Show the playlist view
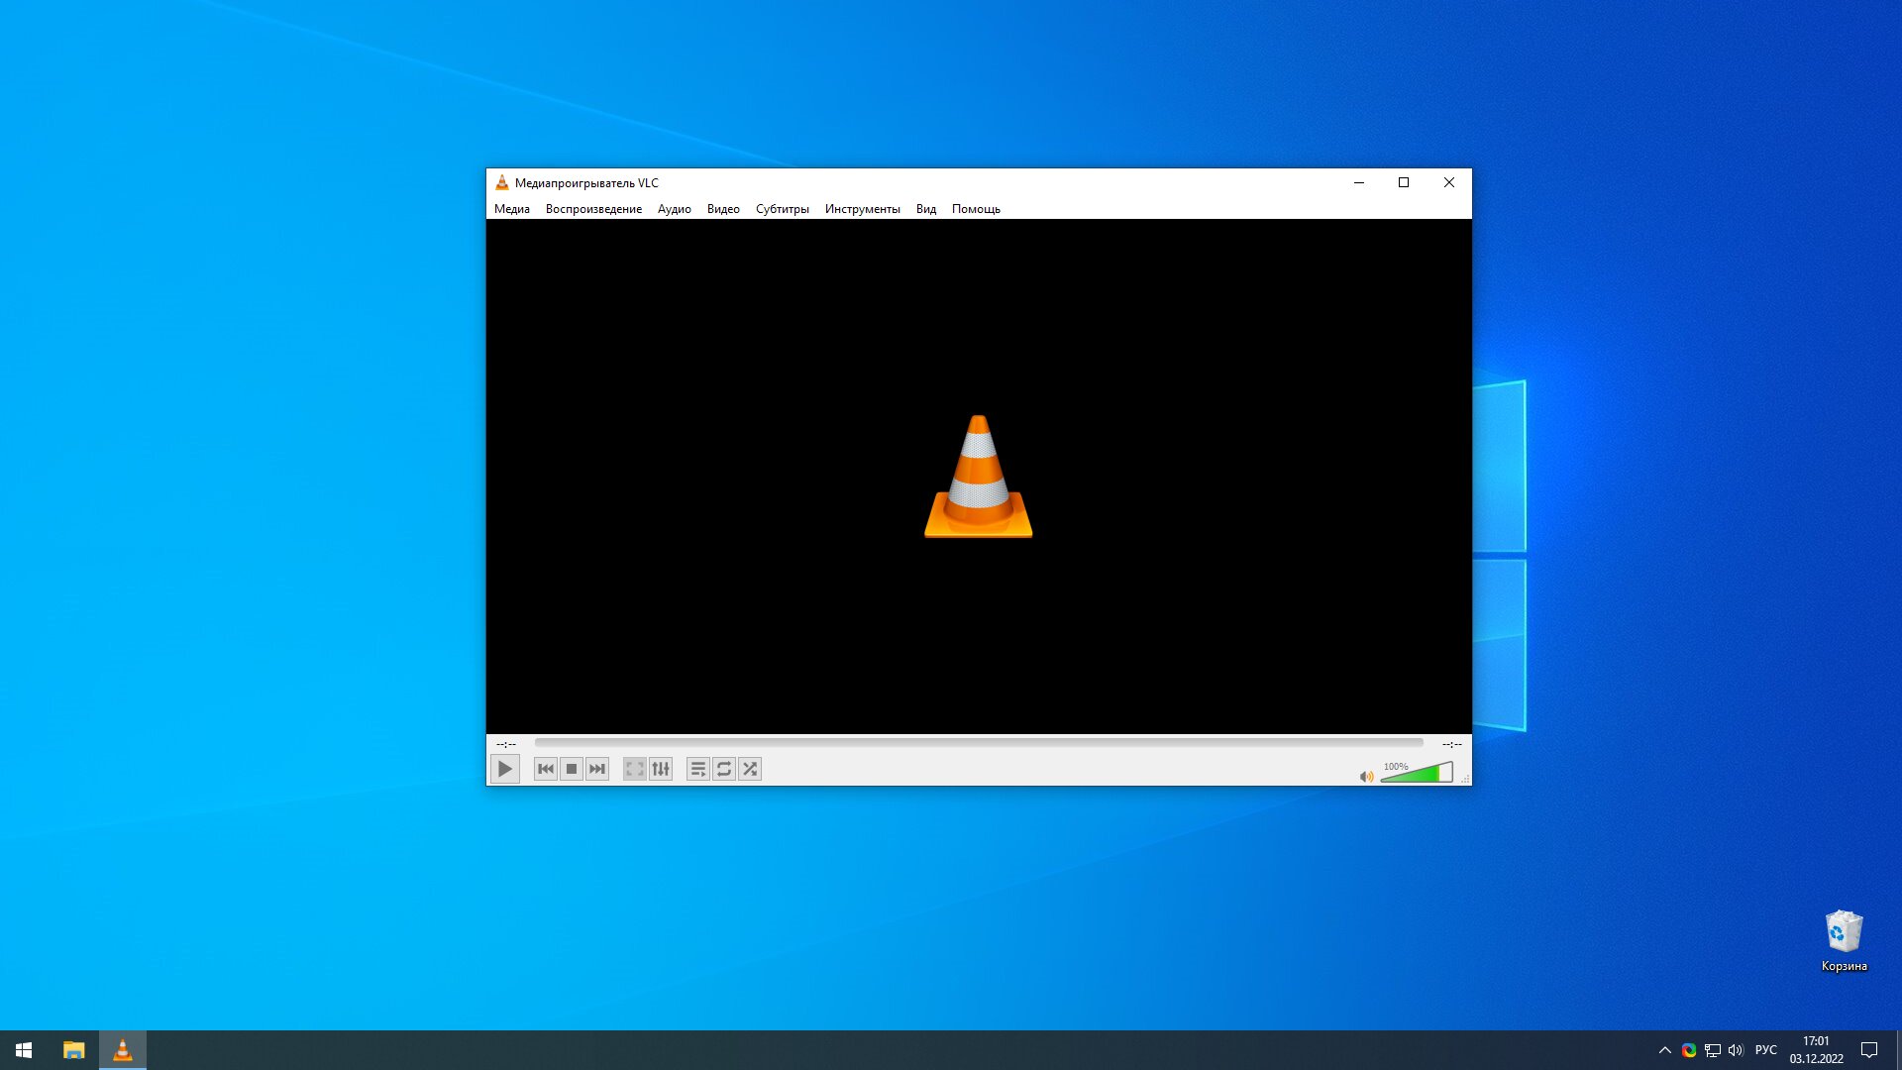This screenshot has width=1902, height=1070. (x=698, y=769)
